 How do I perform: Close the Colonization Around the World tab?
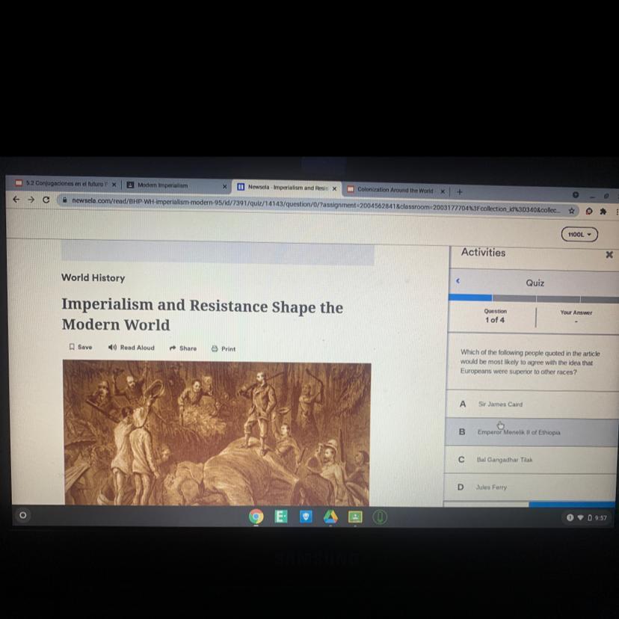pyautogui.click(x=443, y=191)
